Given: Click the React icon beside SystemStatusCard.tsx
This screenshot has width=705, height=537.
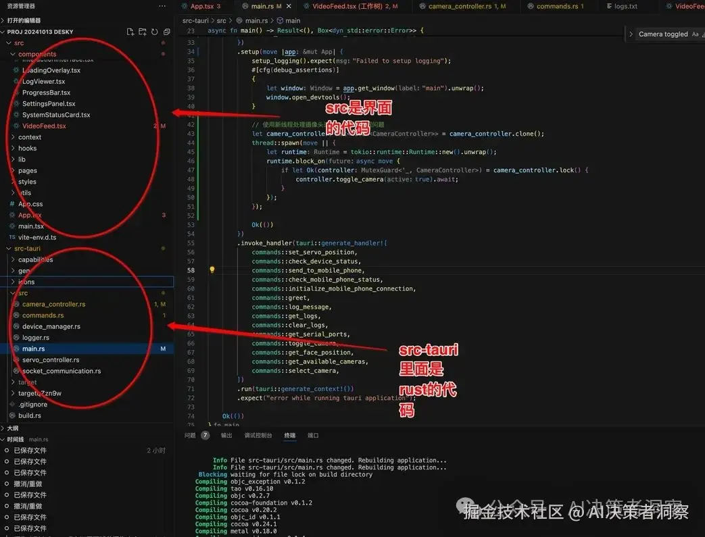Looking at the screenshot, I should [16, 115].
